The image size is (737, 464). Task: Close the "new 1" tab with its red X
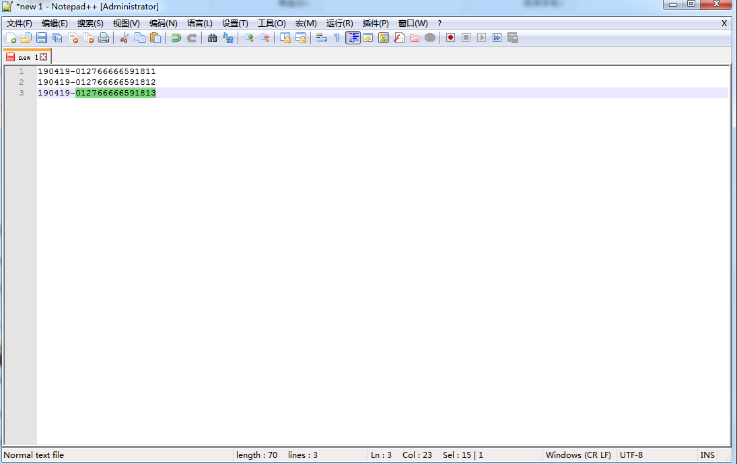pyautogui.click(x=44, y=57)
